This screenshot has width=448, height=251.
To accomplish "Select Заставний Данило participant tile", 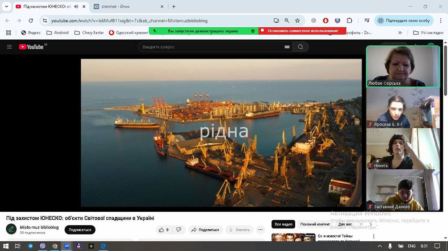I will click(403, 190).
